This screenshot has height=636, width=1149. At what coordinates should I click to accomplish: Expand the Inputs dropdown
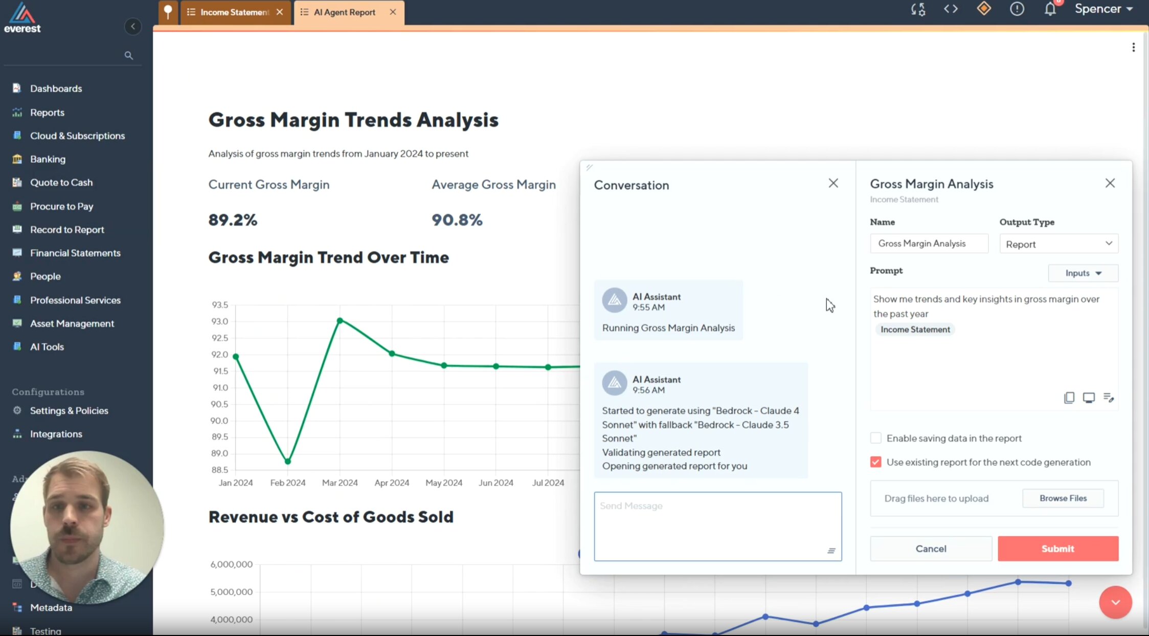tap(1083, 273)
